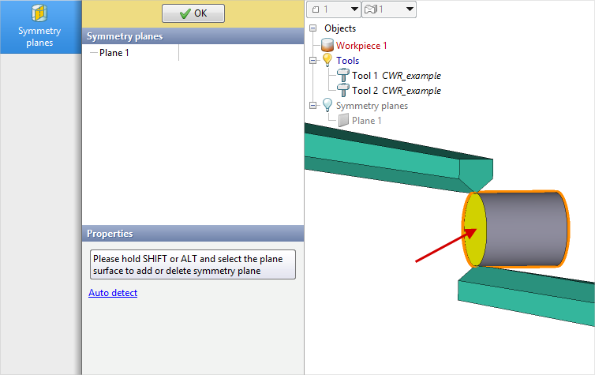Viewport: 595px width, 375px height.
Task: Select Tool 1 CWR_example in tree
Action: (396, 76)
